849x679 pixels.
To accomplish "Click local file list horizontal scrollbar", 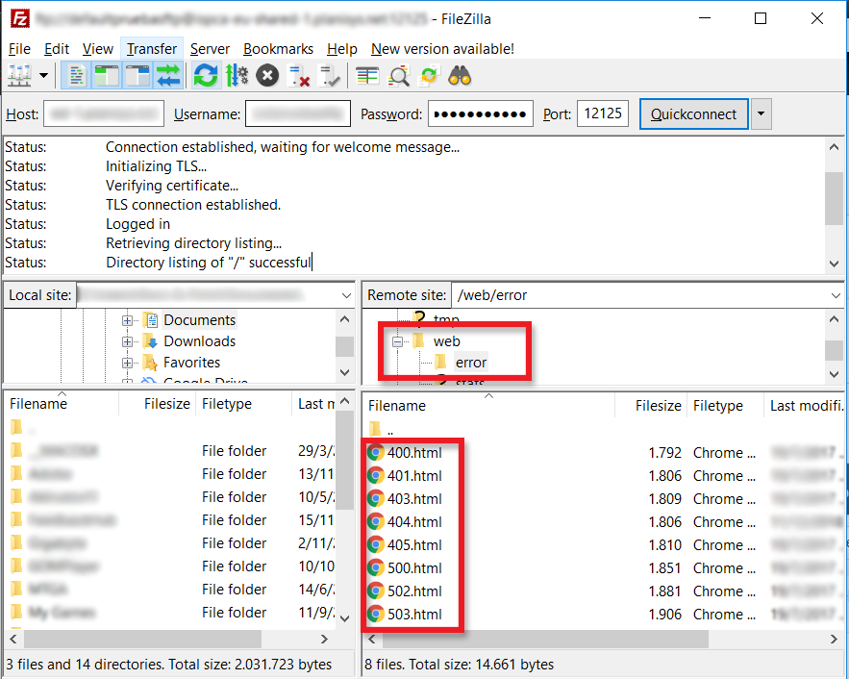I will click(142, 640).
